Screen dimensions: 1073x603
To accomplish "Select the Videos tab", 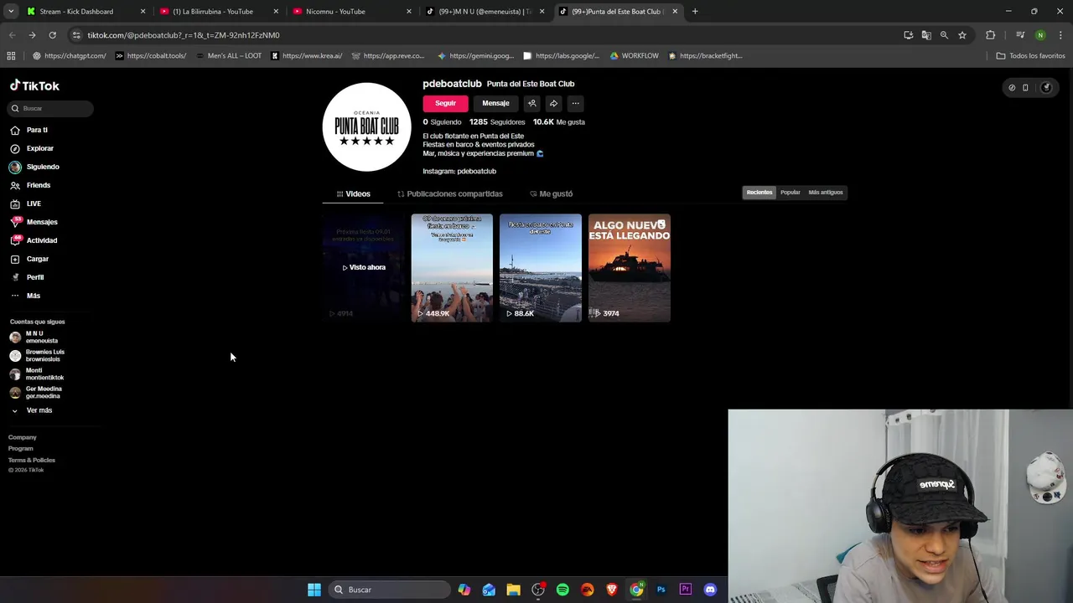I will (x=353, y=193).
